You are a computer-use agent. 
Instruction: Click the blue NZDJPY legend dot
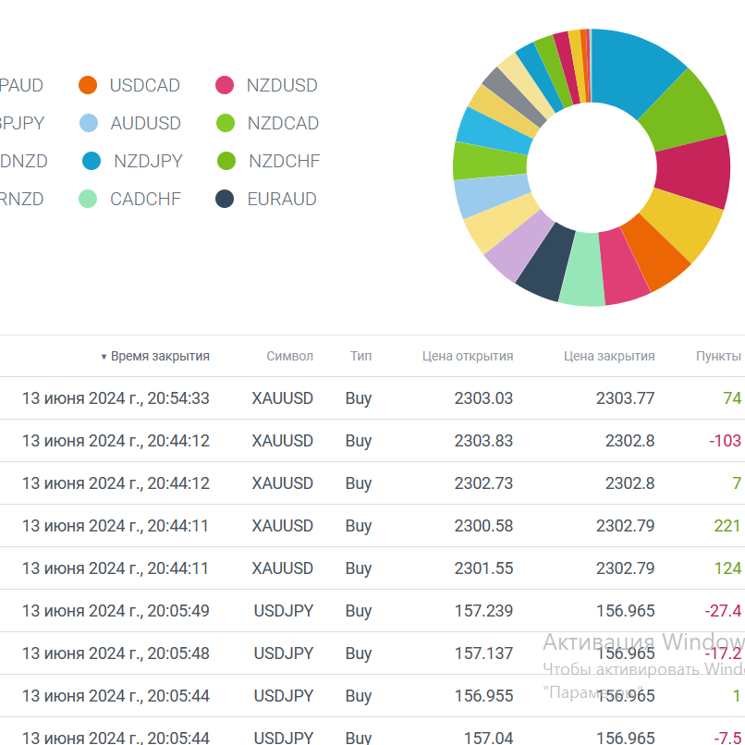[x=92, y=162]
